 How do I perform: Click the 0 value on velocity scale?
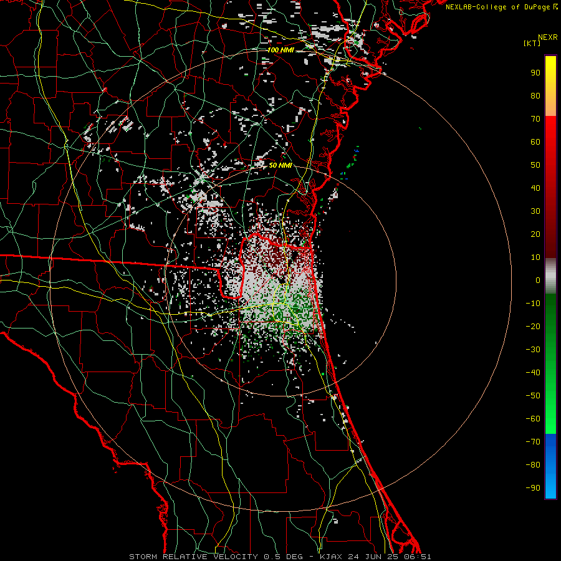[x=538, y=280]
